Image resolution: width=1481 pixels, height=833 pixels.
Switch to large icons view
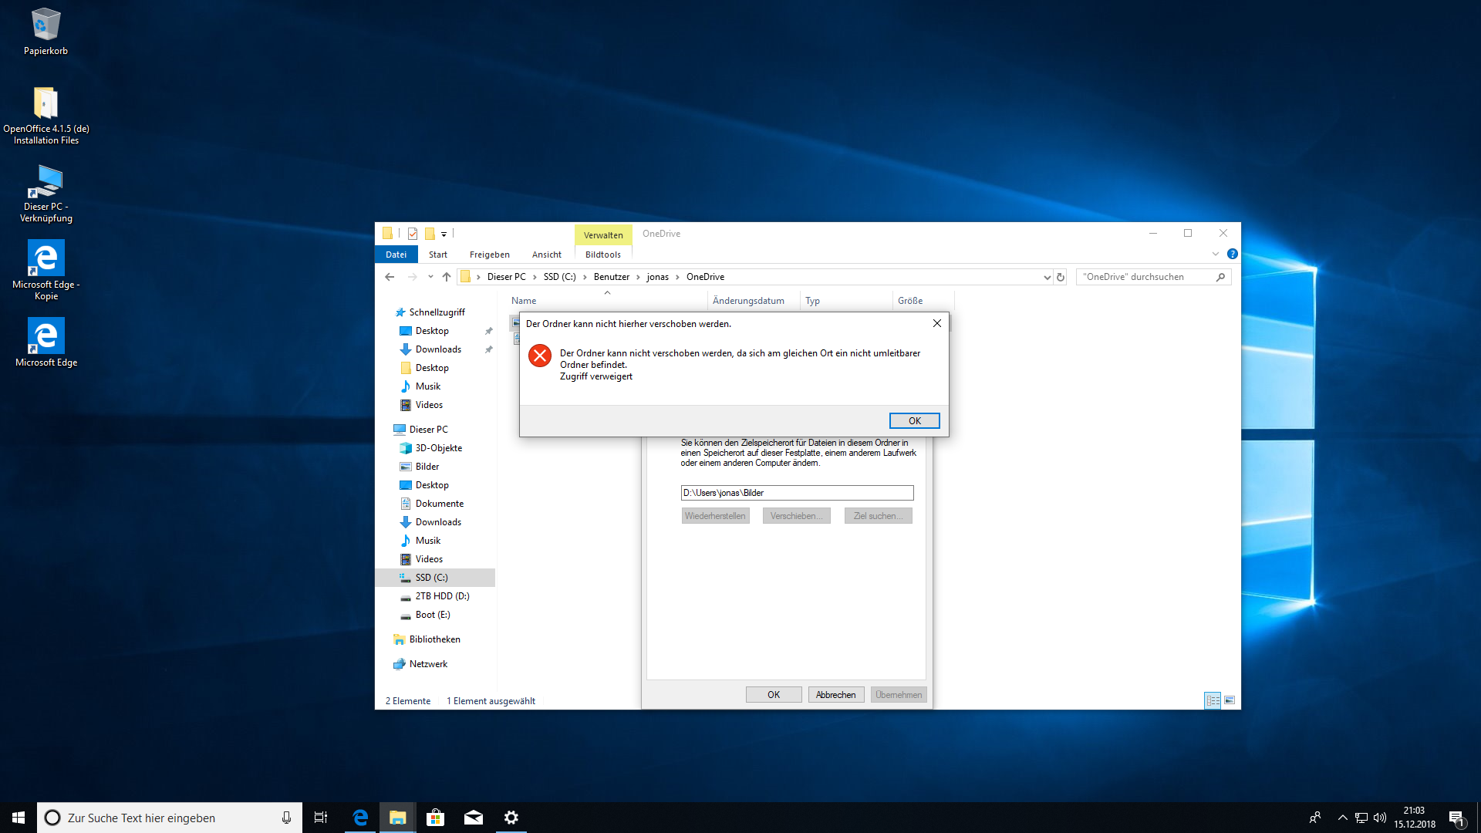1230,700
